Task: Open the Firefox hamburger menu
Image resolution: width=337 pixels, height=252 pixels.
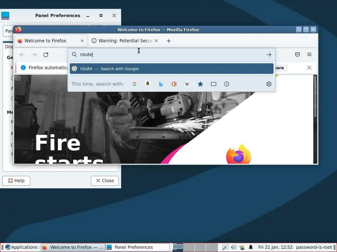Action: click(x=309, y=54)
